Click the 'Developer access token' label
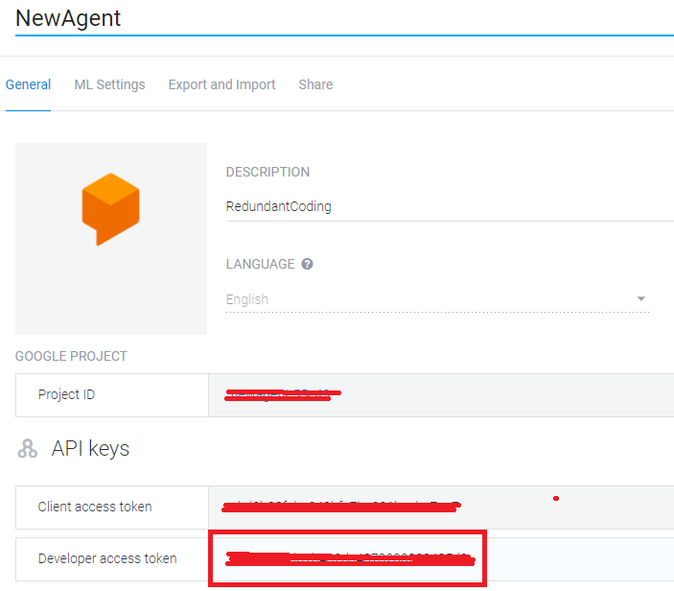This screenshot has width=674, height=591. coord(107,558)
